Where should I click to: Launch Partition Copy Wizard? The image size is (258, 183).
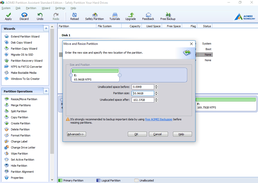(x=24, y=49)
